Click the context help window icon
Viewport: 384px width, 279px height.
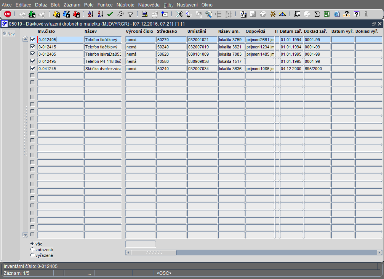pyautogui.click(x=357, y=14)
